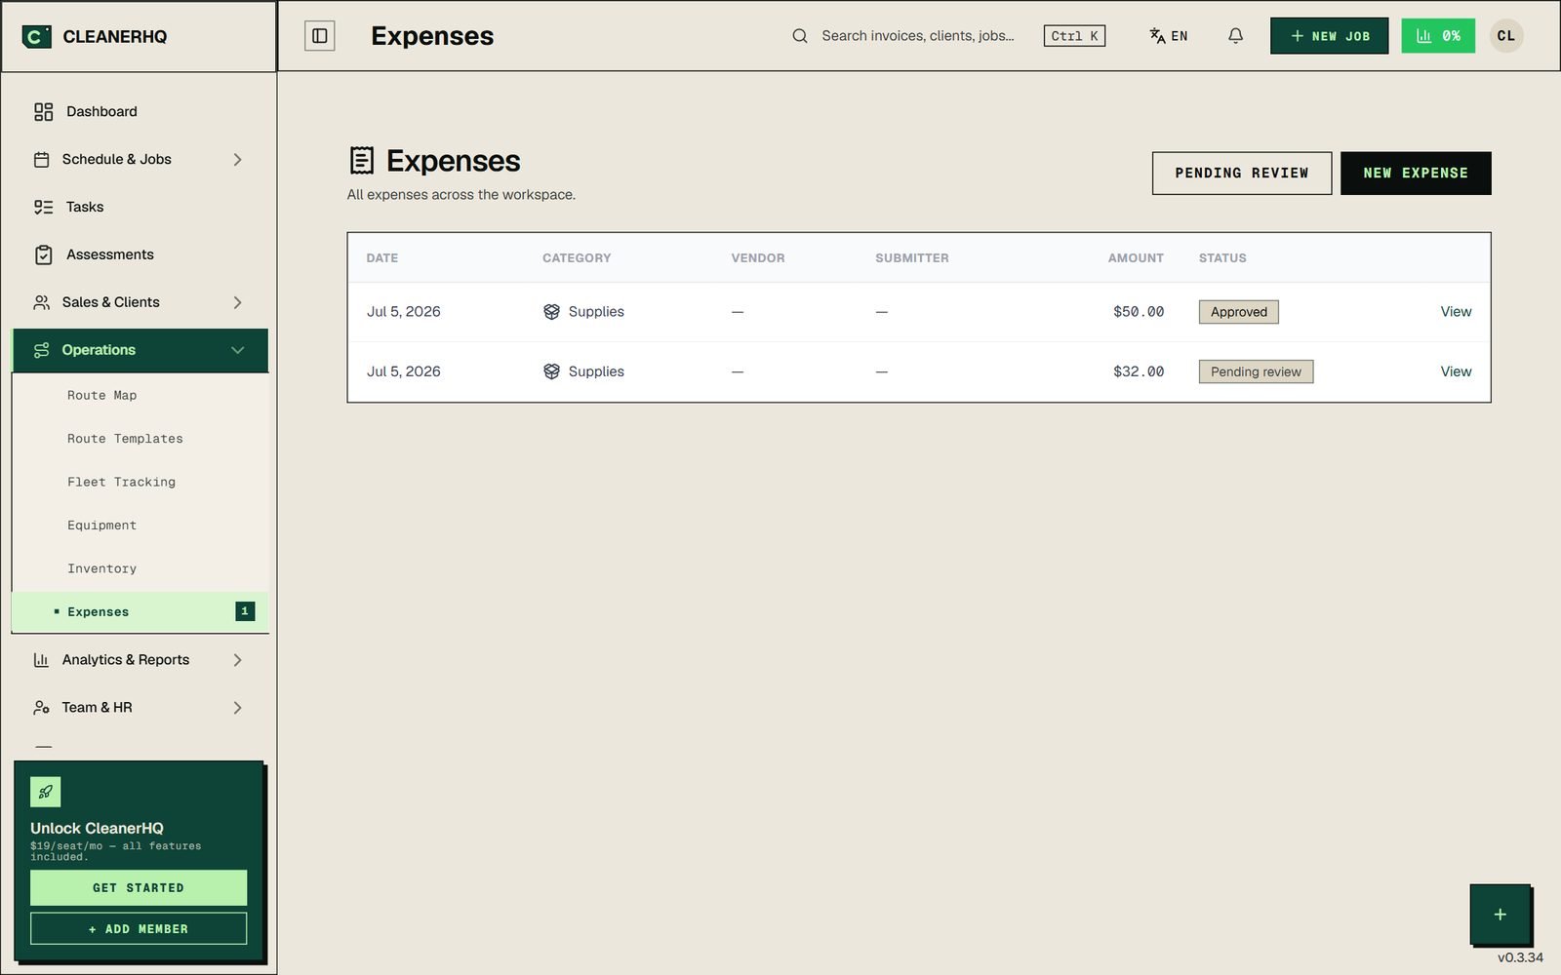
Task: Click the New Job button
Action: (x=1329, y=36)
